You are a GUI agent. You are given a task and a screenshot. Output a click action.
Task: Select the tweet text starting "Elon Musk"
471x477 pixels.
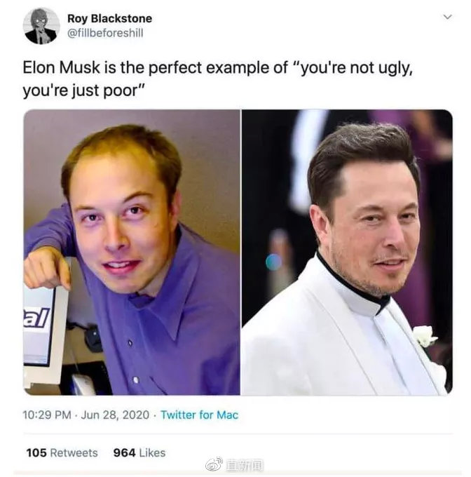coord(218,79)
